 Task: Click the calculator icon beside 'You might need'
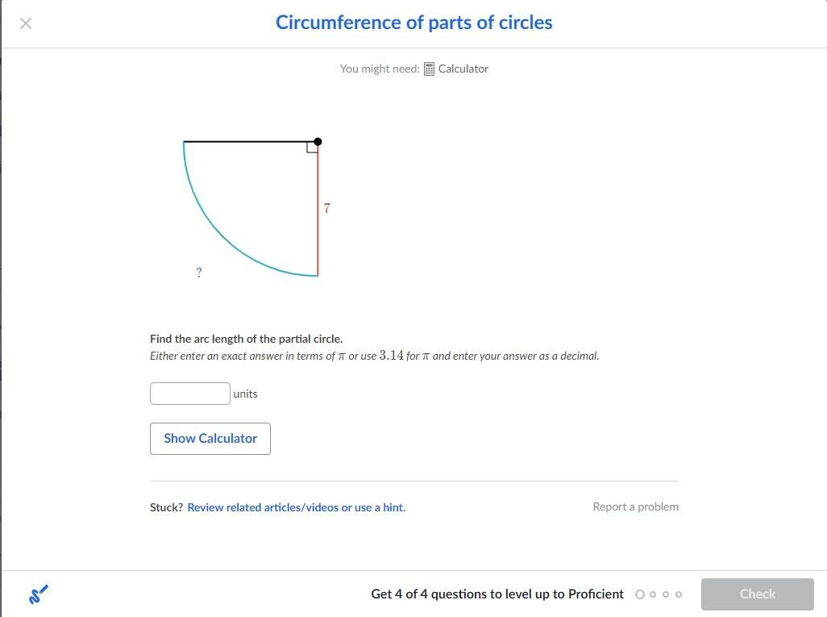(x=429, y=69)
